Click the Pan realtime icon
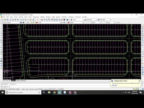Image resolution: width=144 pixels, height=108 pixels. tap(42, 20)
